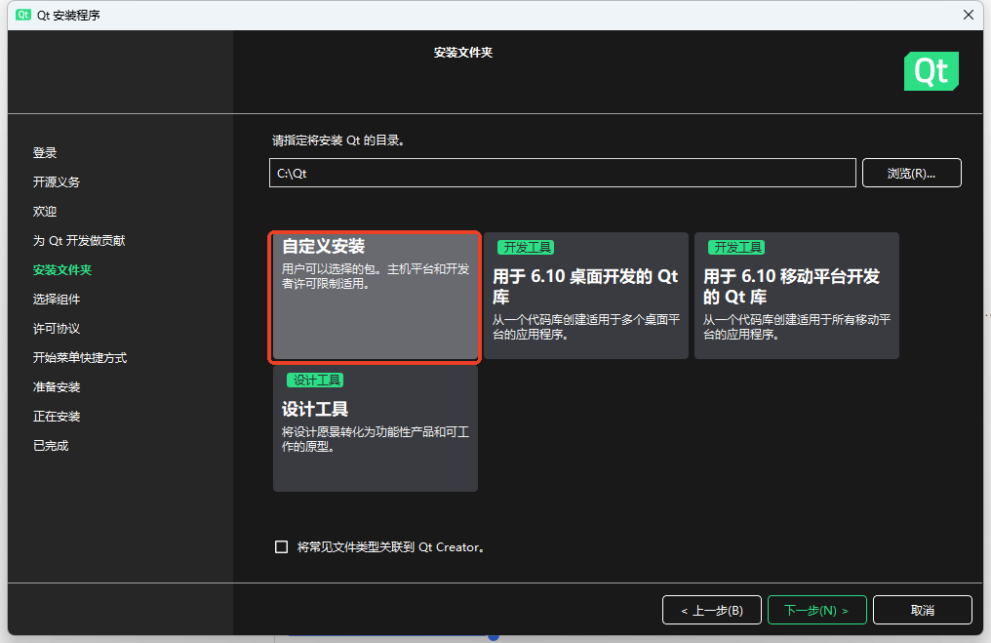Click the green 设计工具 tag label
Viewport: 991px width, 643px height.
pos(315,380)
